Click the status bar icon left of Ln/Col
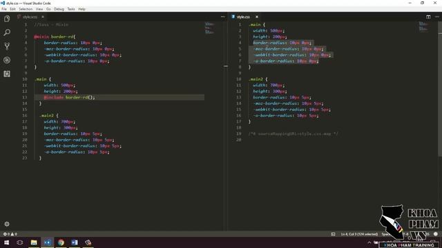Viewport: 442px width, 248px height. [x=333, y=234]
